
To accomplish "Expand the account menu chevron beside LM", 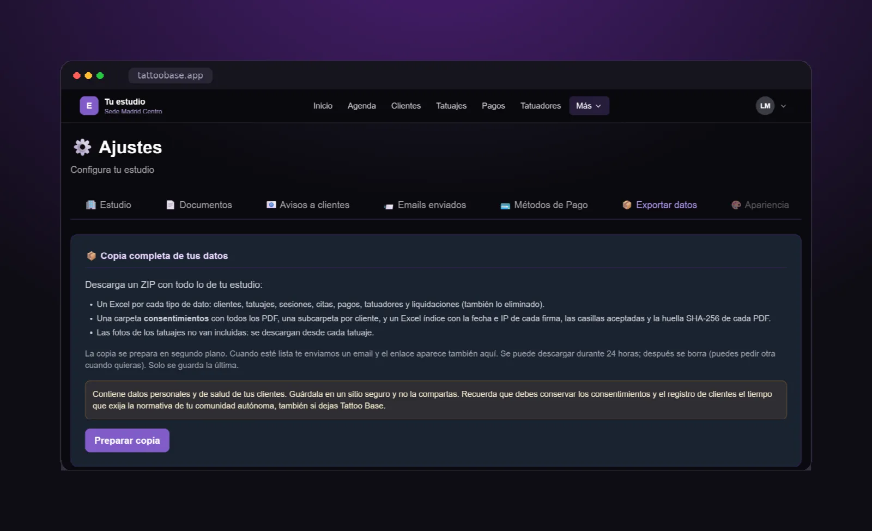I will (x=783, y=106).
